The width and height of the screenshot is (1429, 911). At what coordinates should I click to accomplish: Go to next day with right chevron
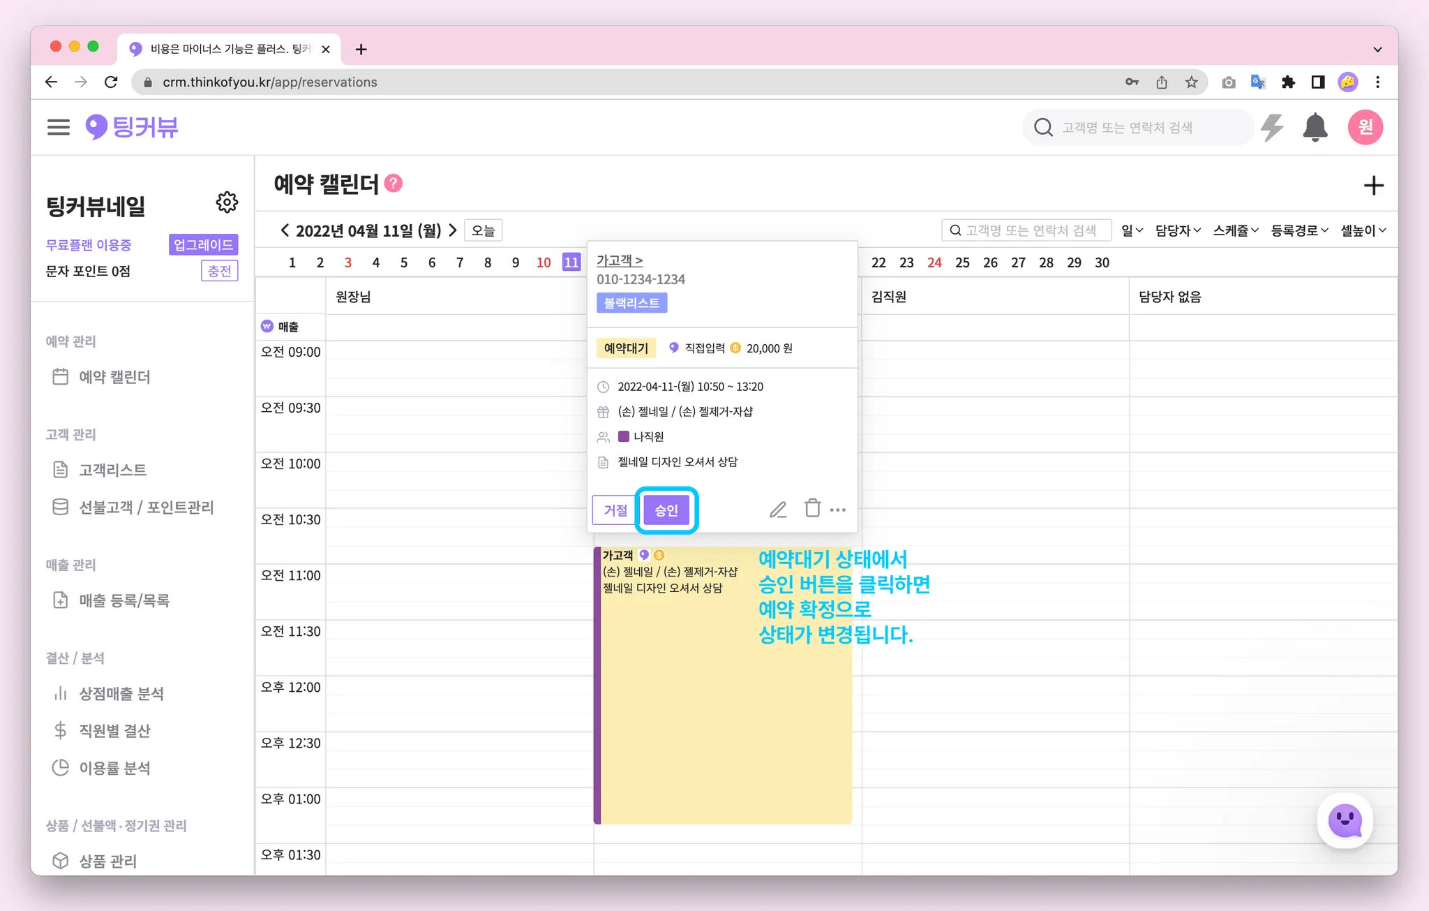pyautogui.click(x=453, y=230)
